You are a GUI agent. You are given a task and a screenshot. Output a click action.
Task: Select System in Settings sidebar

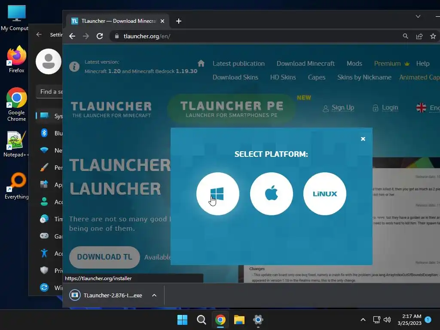[49, 116]
